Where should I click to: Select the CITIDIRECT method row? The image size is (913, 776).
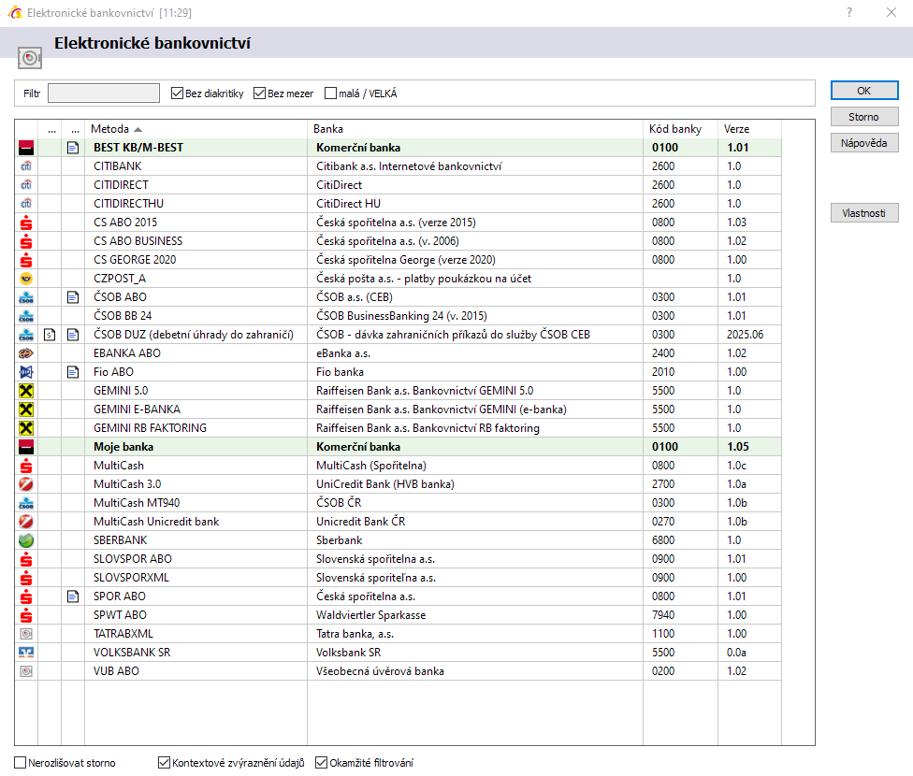tap(399, 185)
